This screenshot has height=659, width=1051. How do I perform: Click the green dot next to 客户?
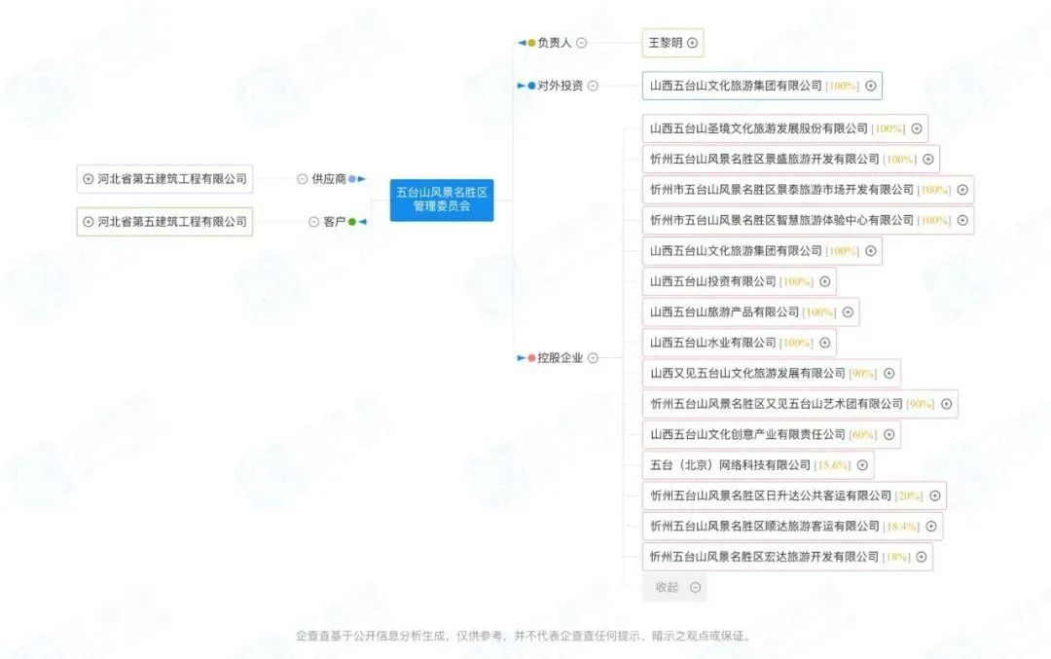click(353, 222)
